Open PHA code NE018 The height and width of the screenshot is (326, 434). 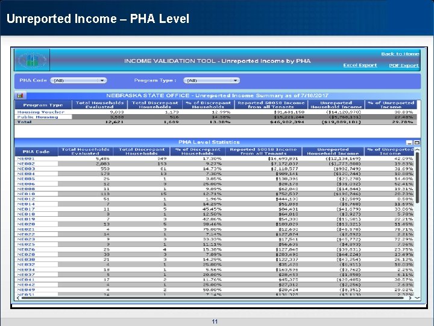click(x=26, y=214)
